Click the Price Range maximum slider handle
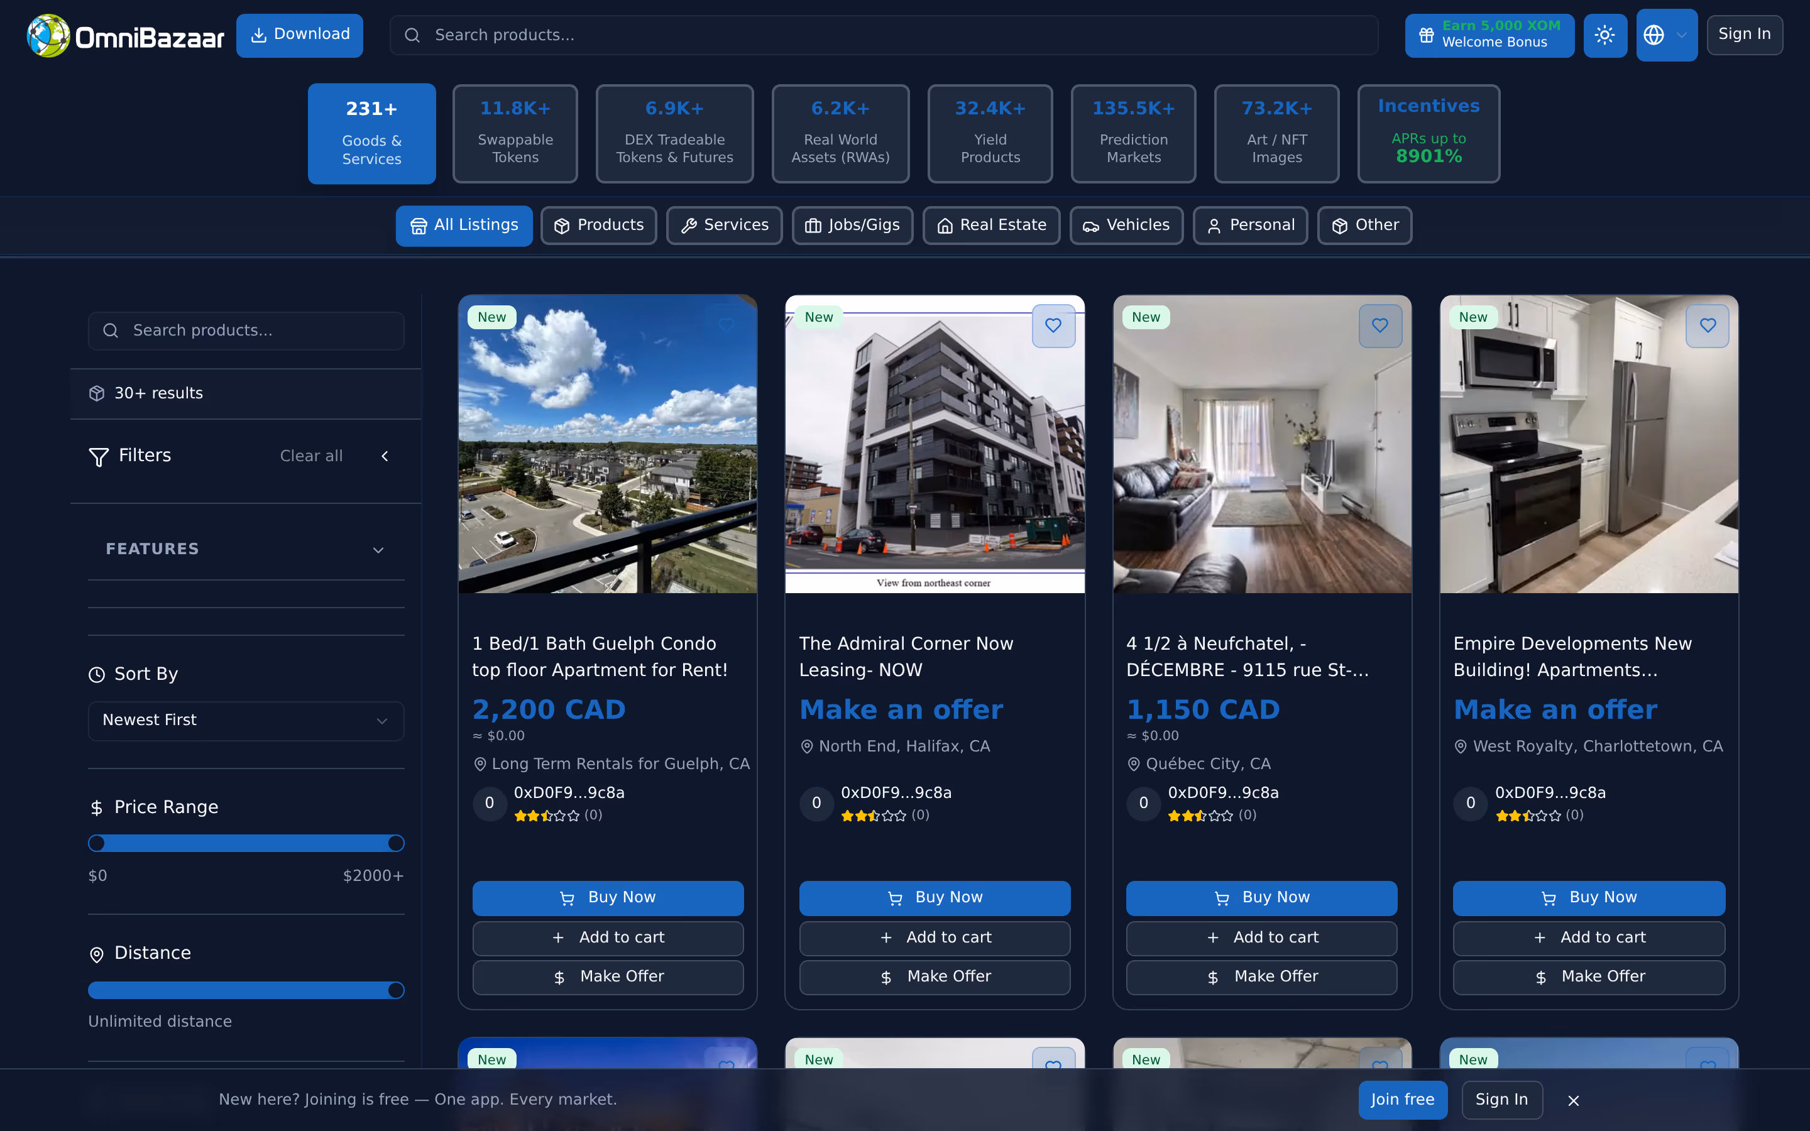Screen dimensions: 1810x1131 pyautogui.click(x=397, y=844)
